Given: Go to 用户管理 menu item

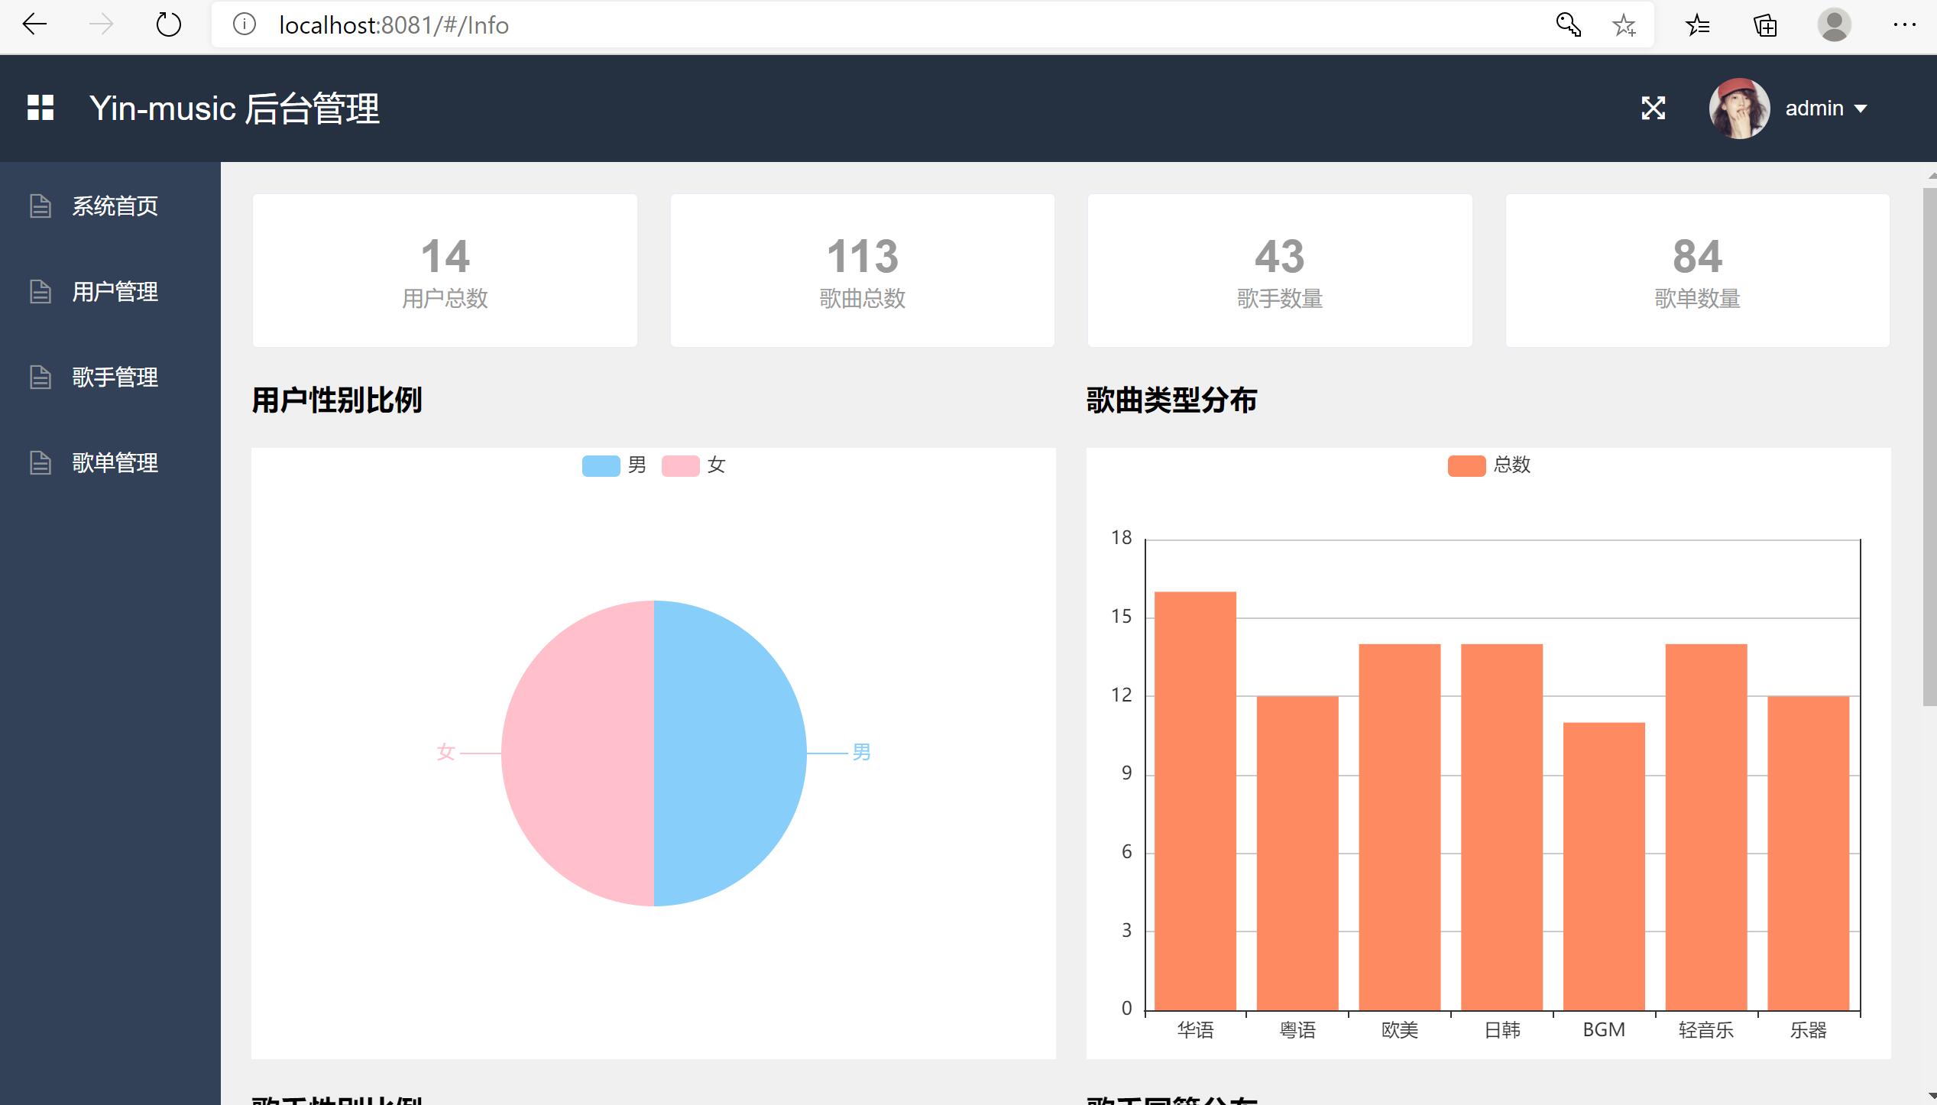Looking at the screenshot, I should tap(115, 291).
